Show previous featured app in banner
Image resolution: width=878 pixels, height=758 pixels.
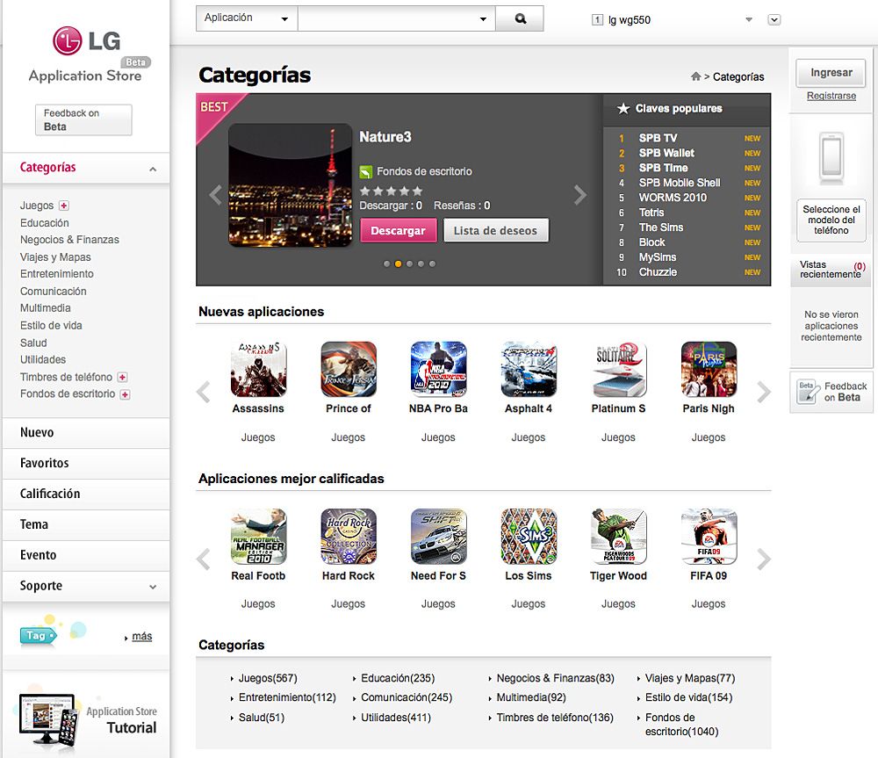pos(215,195)
